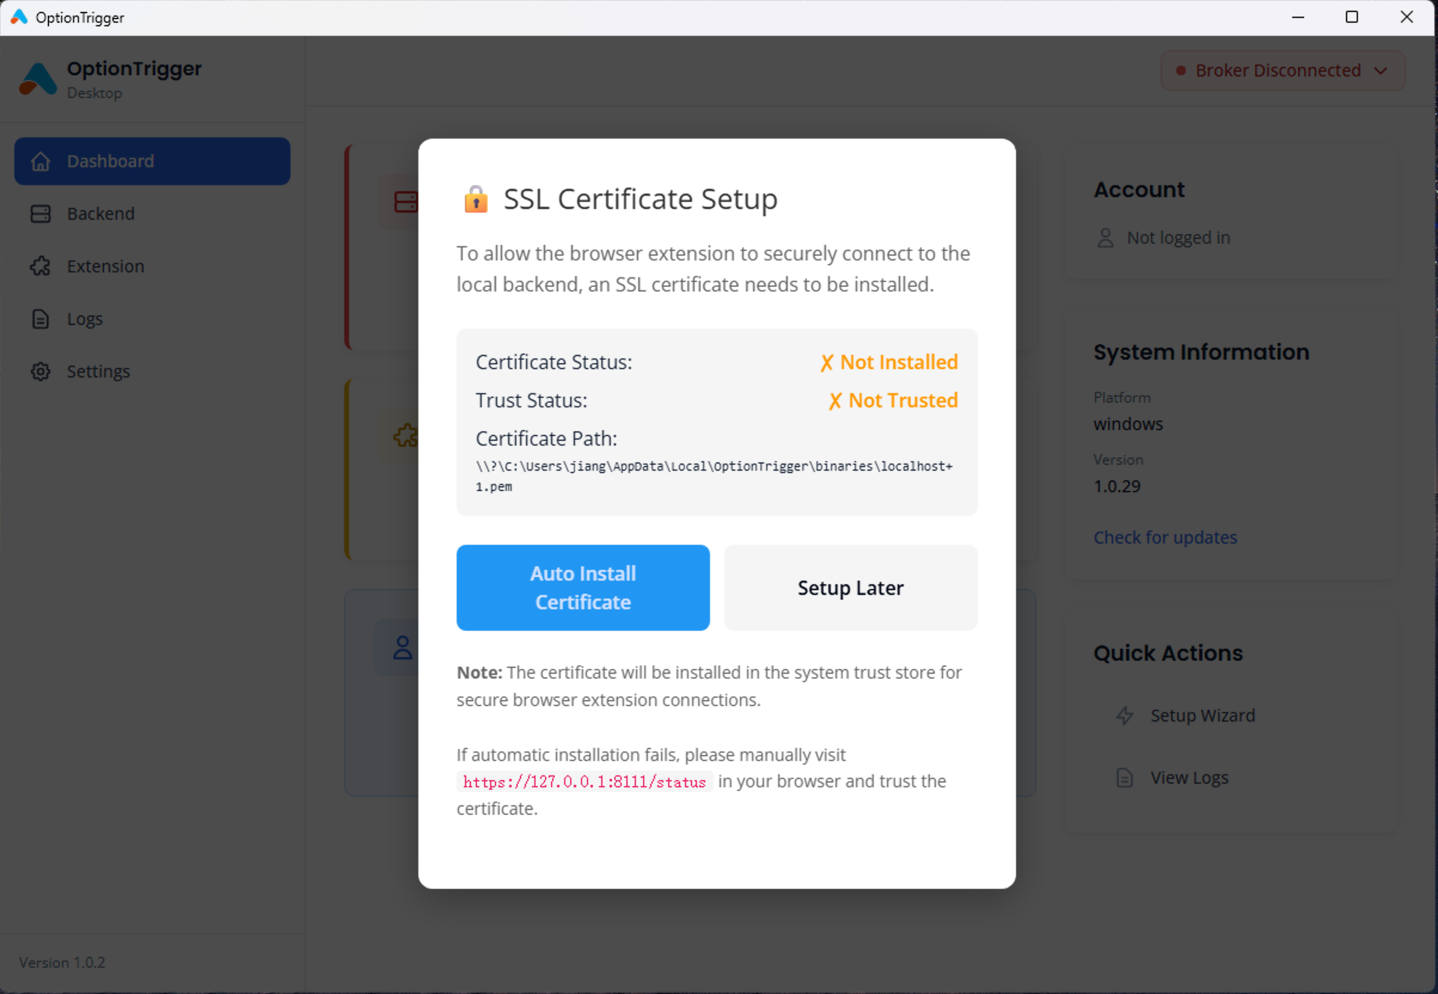Image resolution: width=1438 pixels, height=994 pixels.
Task: Click the SSL Certificate Setup heading
Action: click(641, 200)
